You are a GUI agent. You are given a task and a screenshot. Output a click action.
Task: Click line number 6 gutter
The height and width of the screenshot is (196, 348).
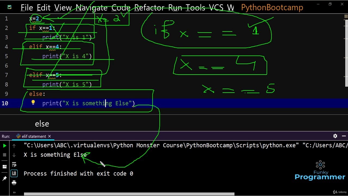(x=6, y=66)
